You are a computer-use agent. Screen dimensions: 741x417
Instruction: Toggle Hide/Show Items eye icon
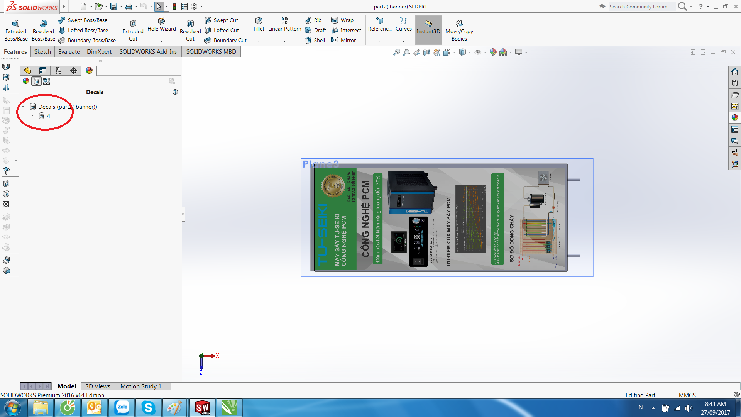(x=478, y=52)
